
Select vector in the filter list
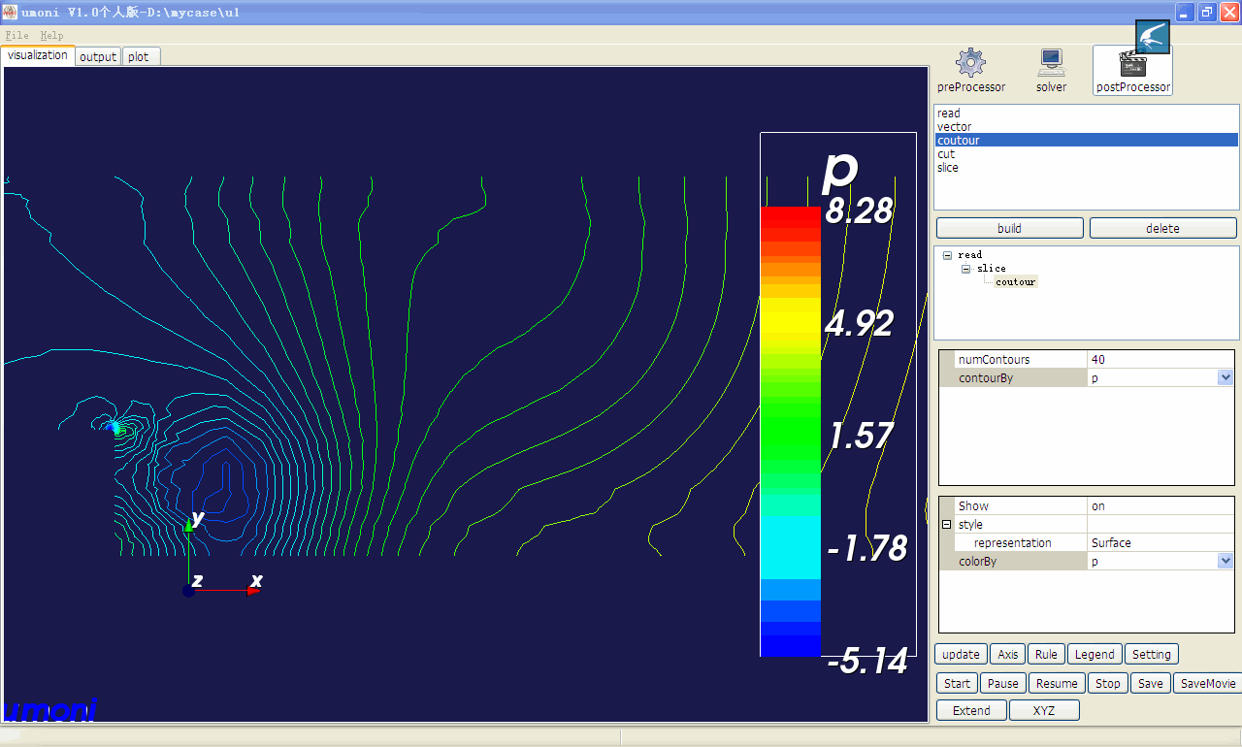(x=954, y=127)
